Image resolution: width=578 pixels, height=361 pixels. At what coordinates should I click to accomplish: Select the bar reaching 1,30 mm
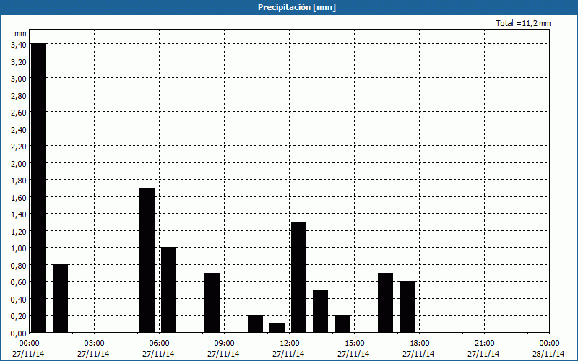coord(298,277)
